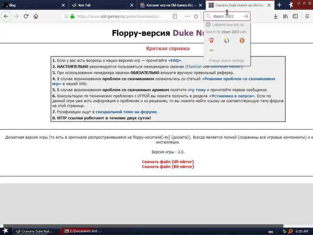Open the Firefox hamburger menu

pyautogui.click(x=307, y=16)
